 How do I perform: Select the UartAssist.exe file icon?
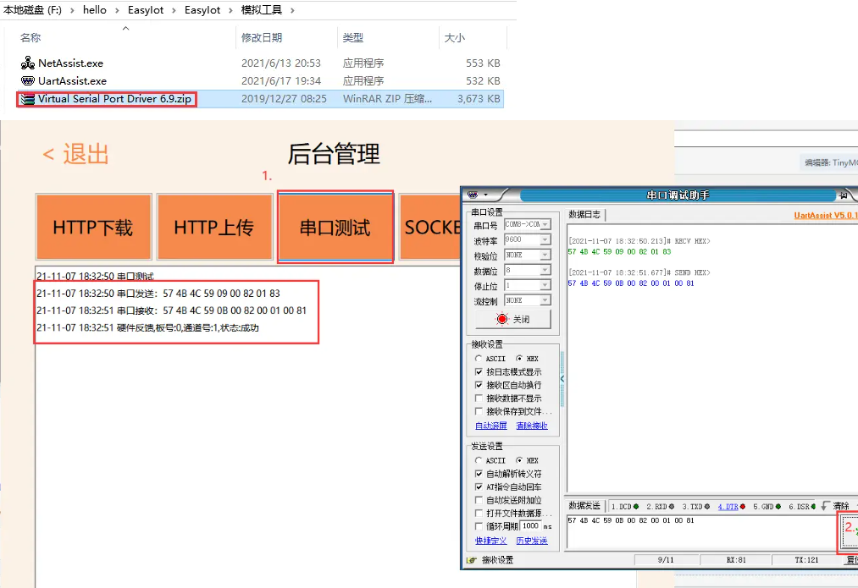click(x=28, y=81)
